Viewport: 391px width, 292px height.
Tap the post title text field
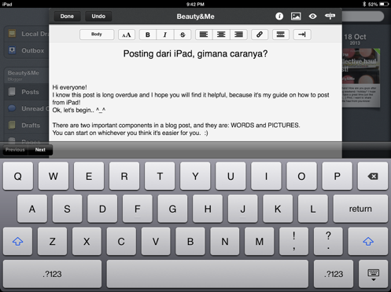[x=195, y=54]
